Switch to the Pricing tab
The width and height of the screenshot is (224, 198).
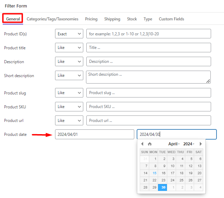(91, 19)
